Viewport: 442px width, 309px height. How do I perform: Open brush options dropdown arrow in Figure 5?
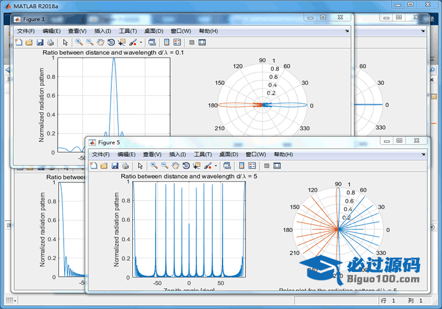pyautogui.click(x=216, y=166)
